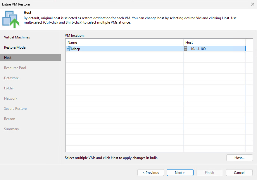Navigate to the Folder step
The height and width of the screenshot is (180, 257).
click(x=9, y=88)
